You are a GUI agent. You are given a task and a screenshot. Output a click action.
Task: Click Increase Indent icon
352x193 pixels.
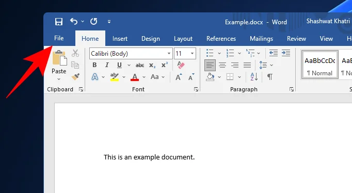(286, 53)
